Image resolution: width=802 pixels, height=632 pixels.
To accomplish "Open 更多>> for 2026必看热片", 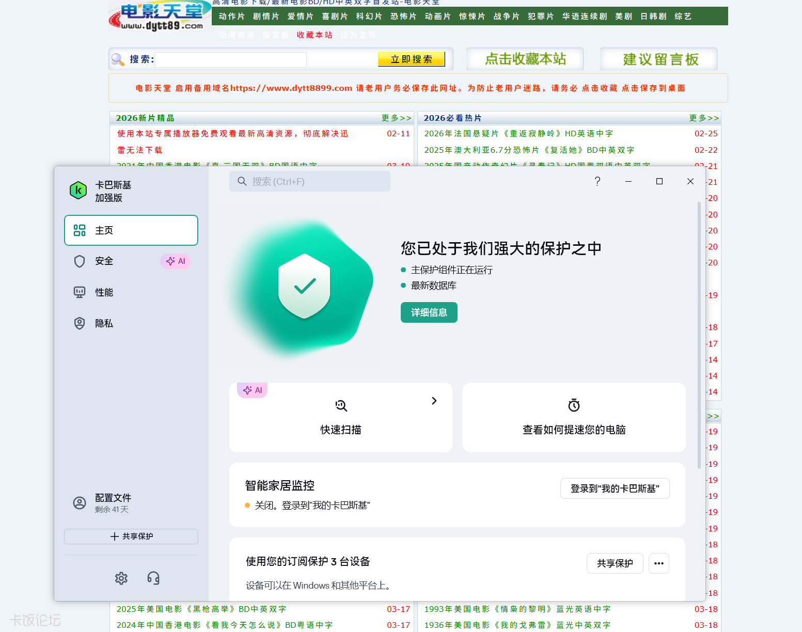I will tap(704, 118).
